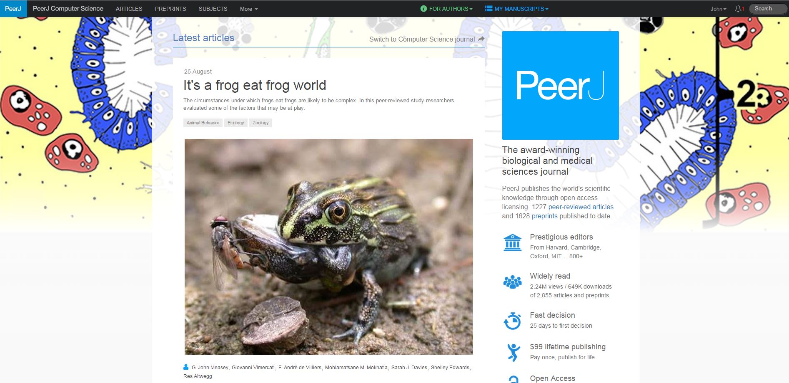
Task: Select the Prestigious editors heading
Action: pyautogui.click(x=561, y=237)
